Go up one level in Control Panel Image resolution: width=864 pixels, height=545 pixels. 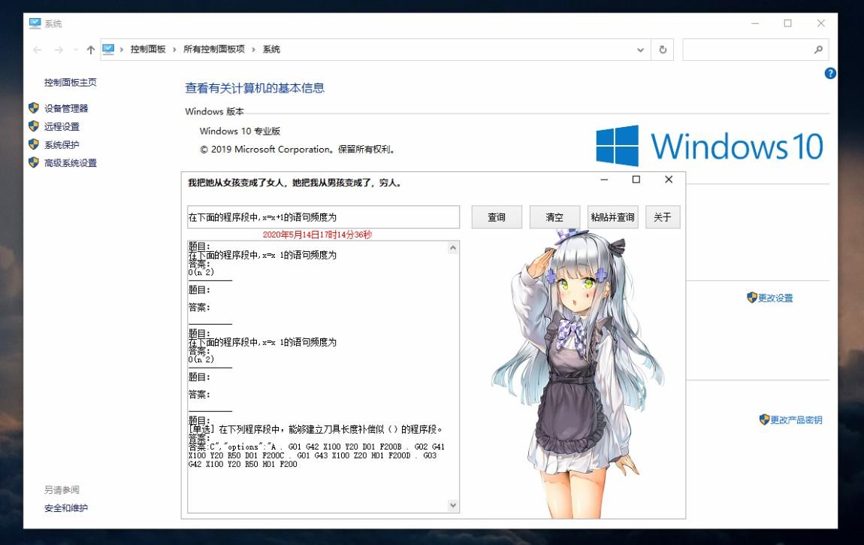click(91, 50)
